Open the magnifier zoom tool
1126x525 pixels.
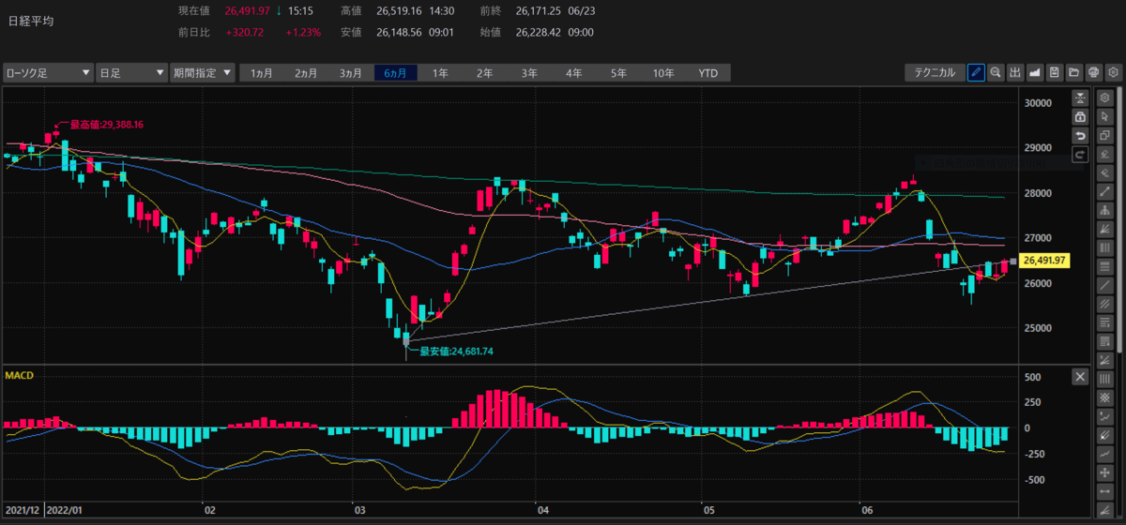[996, 72]
